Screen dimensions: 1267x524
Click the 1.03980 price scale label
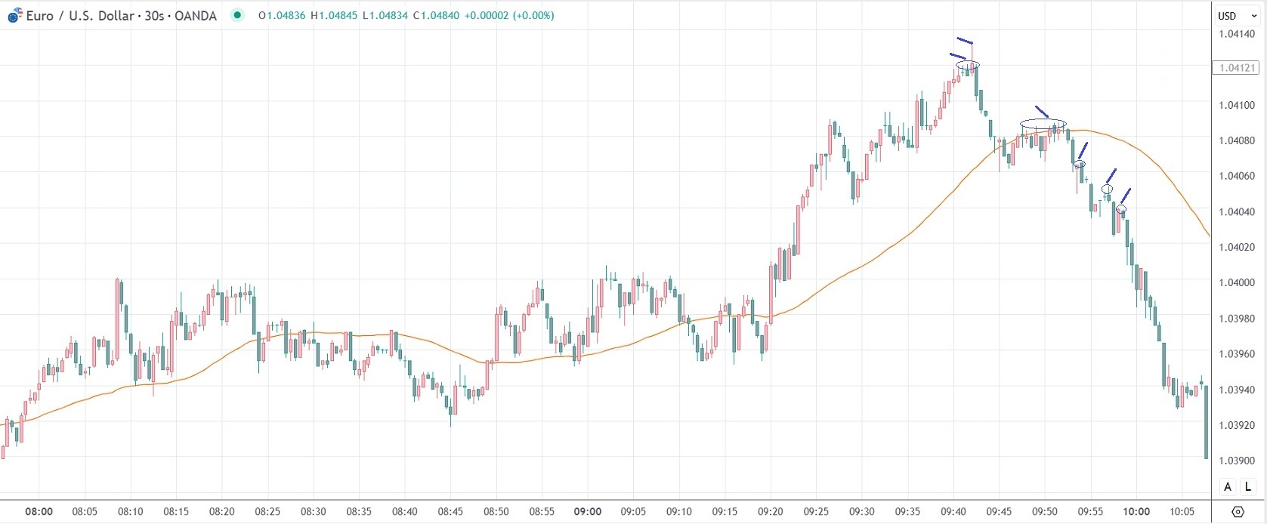pos(1237,319)
